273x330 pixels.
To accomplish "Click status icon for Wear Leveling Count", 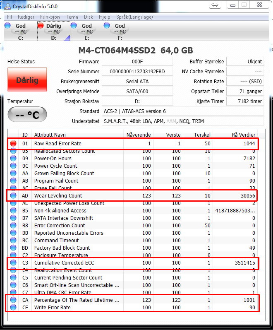I will [x=13, y=195].
